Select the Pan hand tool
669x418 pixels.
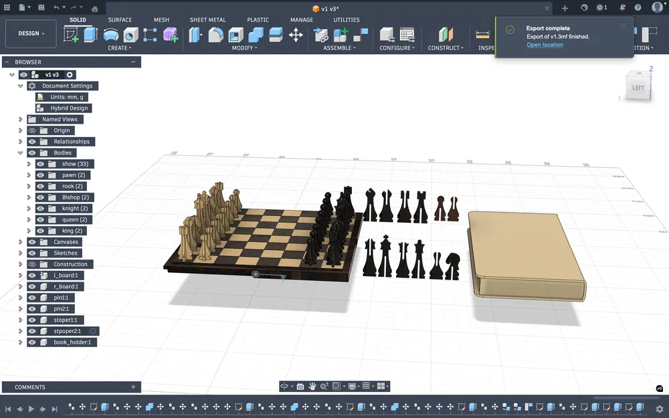point(312,386)
